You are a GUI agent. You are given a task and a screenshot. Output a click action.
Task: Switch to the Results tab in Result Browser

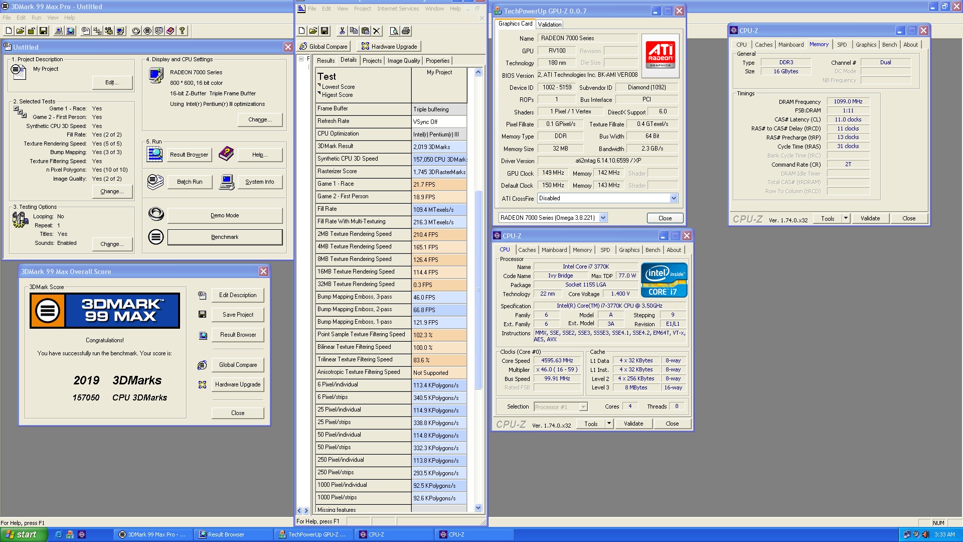[326, 61]
